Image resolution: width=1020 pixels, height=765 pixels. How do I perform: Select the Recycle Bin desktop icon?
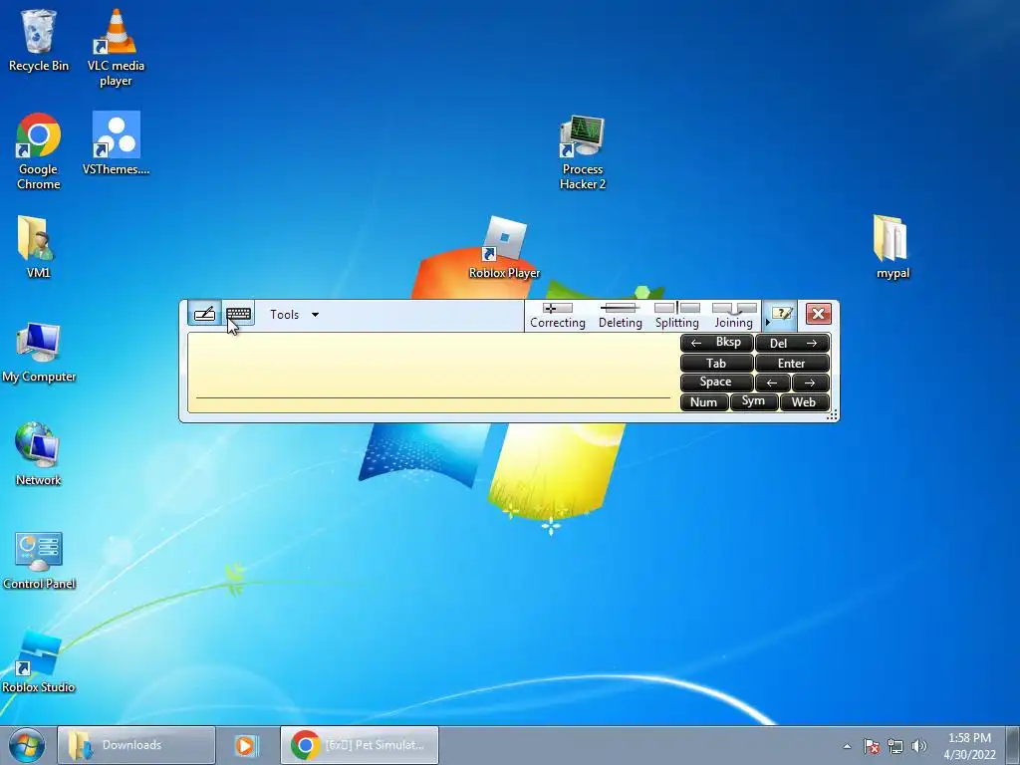[39, 40]
